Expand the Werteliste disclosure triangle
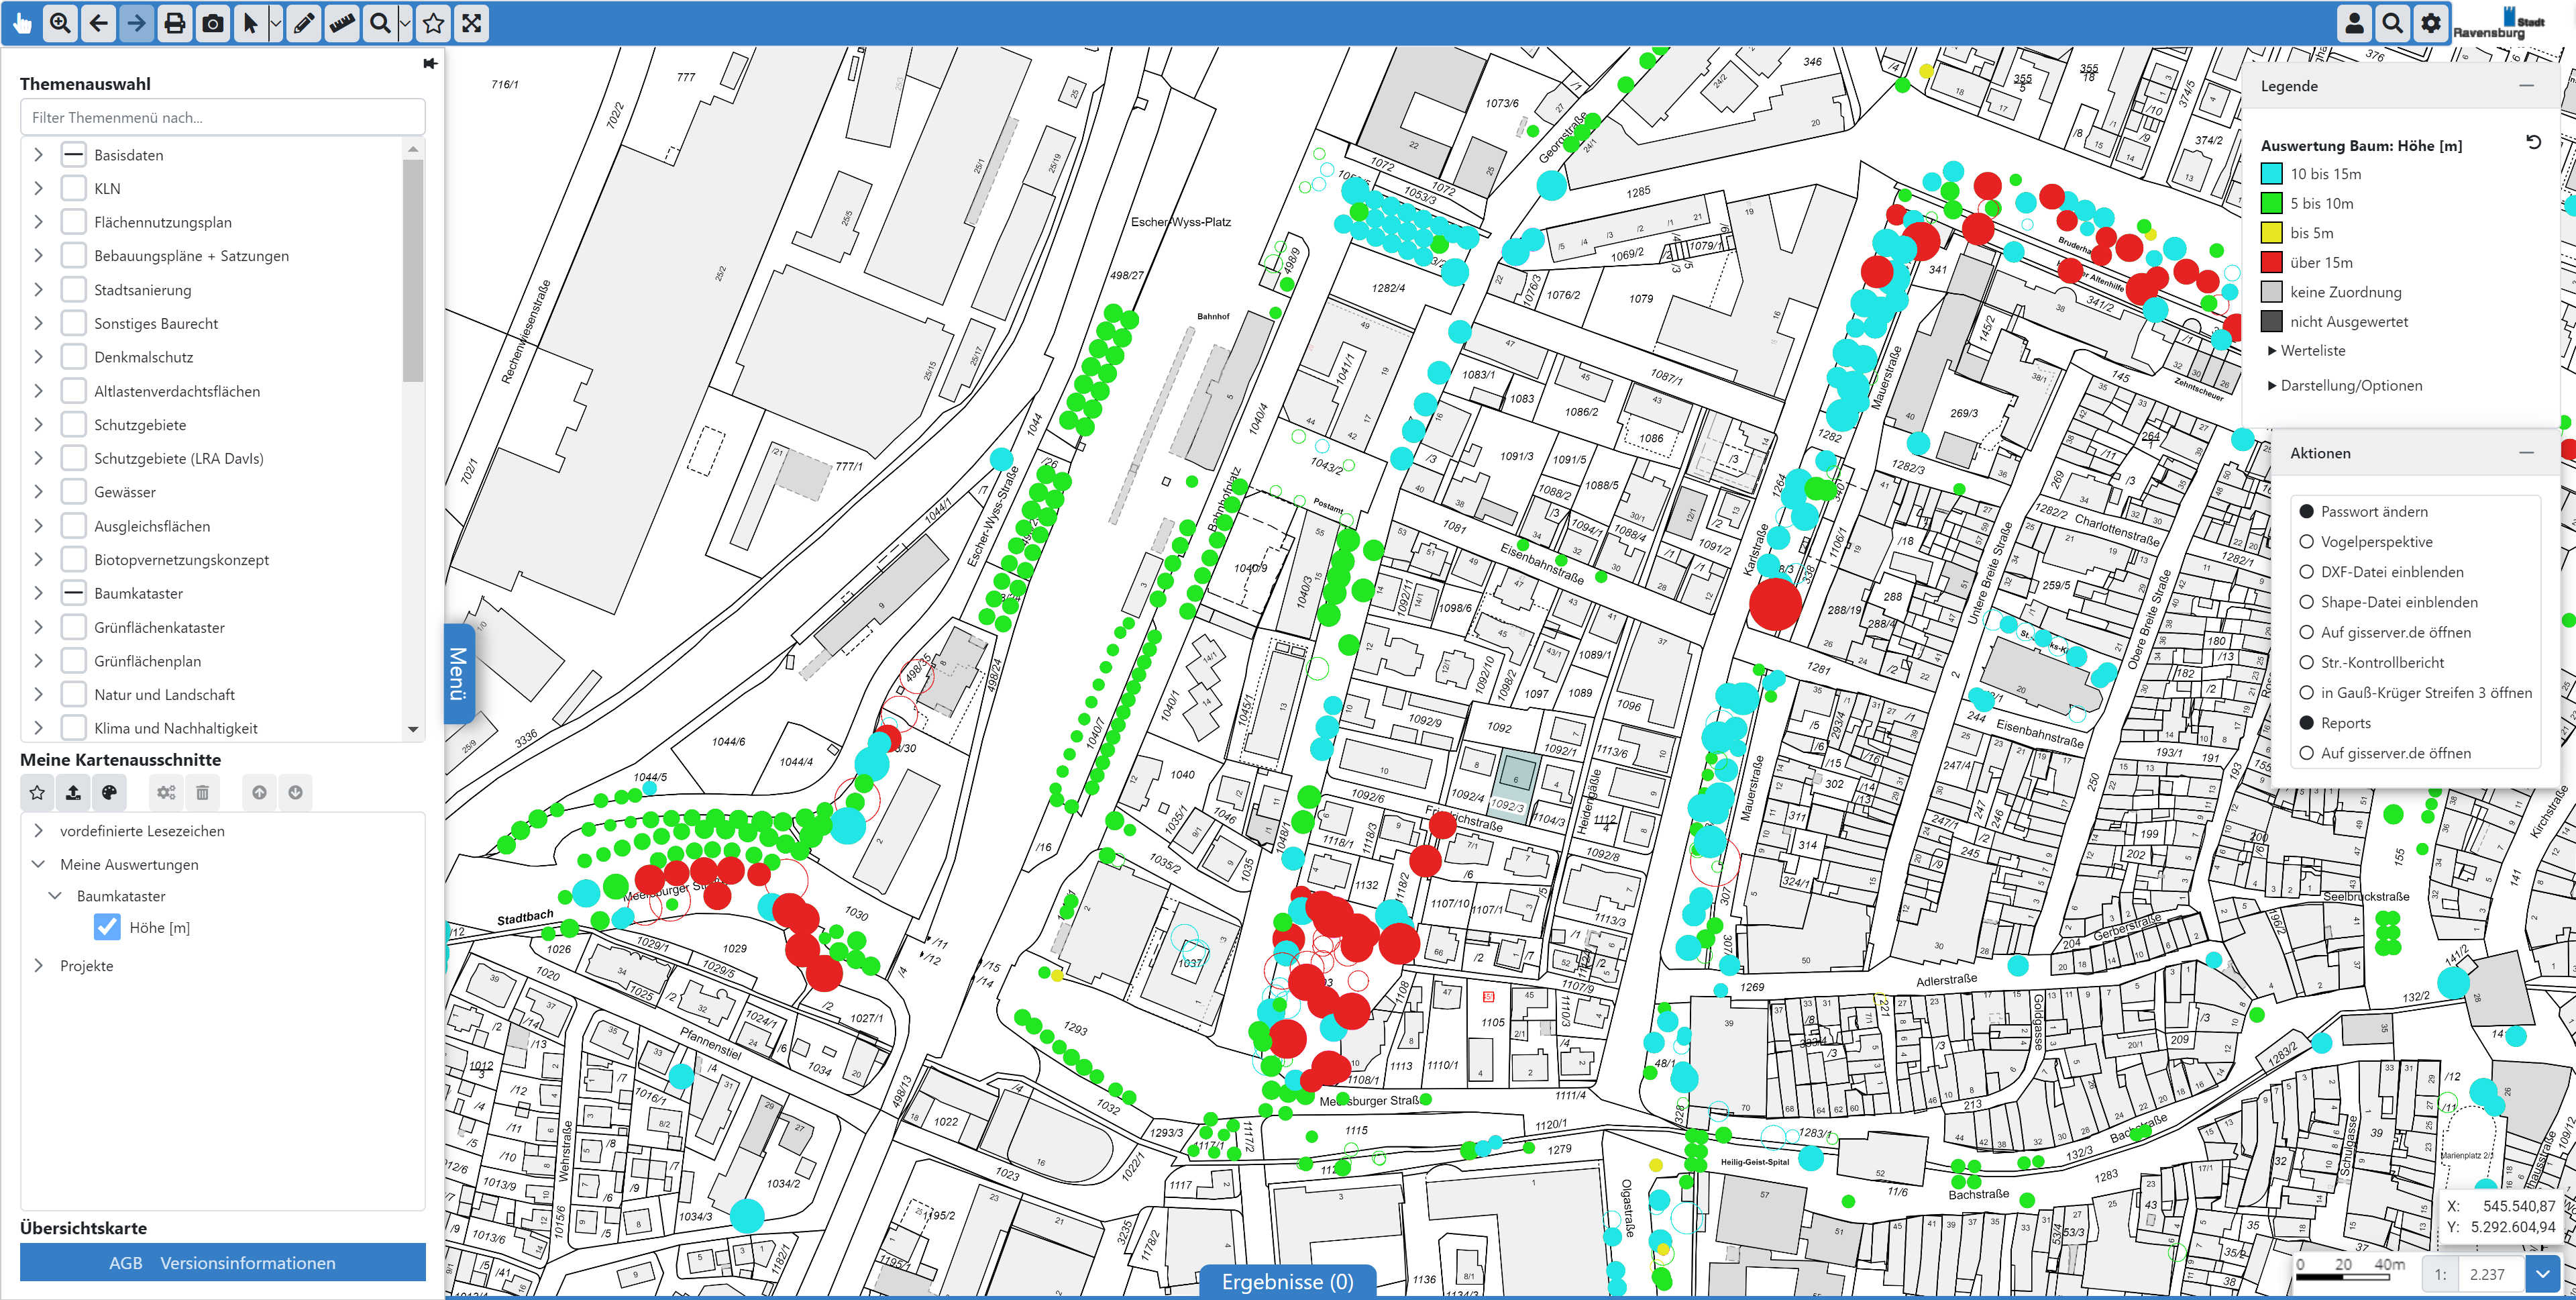 (2272, 350)
